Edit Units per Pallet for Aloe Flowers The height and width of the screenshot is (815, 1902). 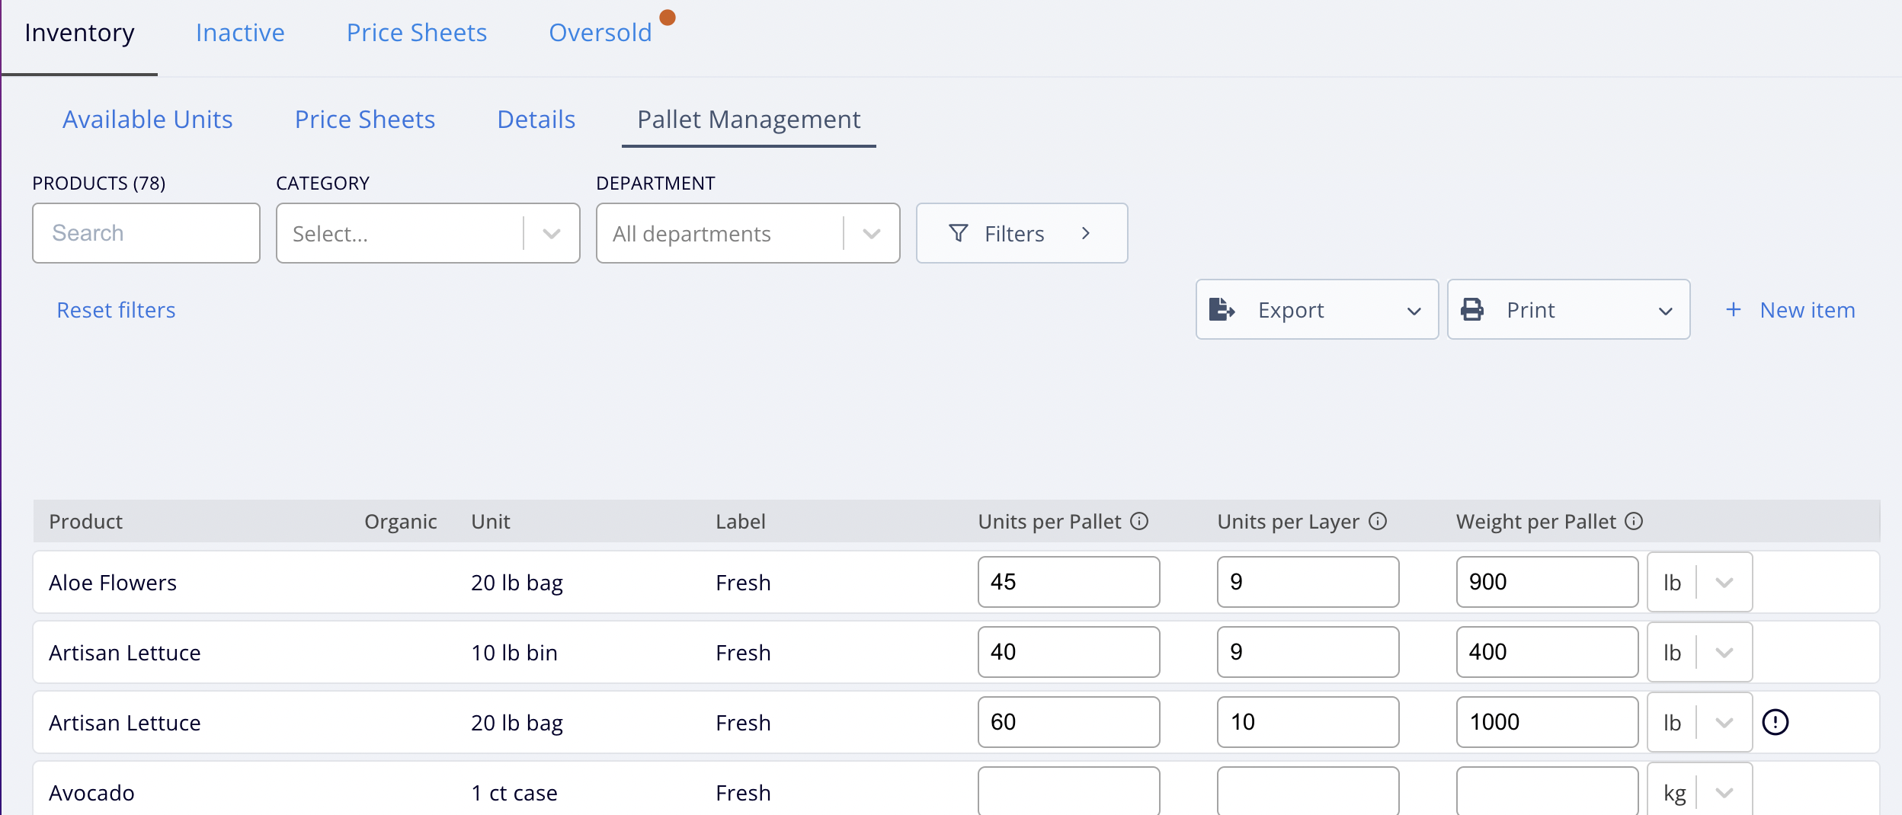click(x=1069, y=582)
